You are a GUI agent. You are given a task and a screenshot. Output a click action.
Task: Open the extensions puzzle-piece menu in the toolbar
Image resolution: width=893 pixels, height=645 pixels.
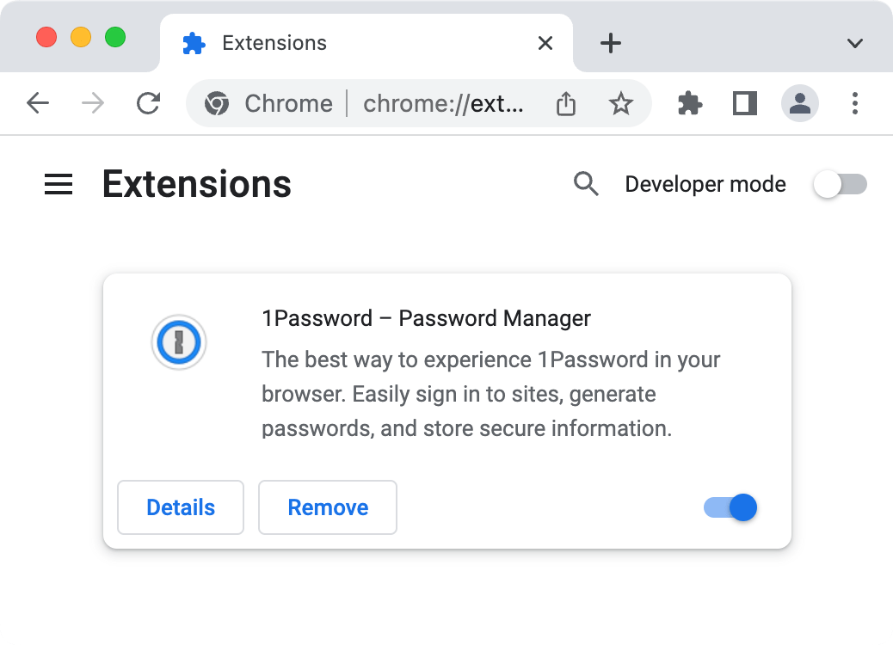(690, 103)
